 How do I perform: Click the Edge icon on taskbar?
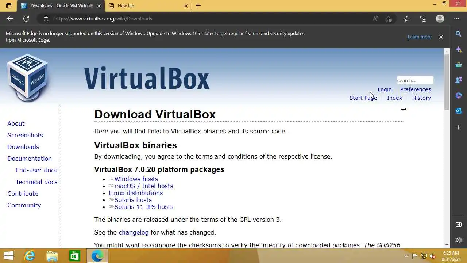pos(97,256)
